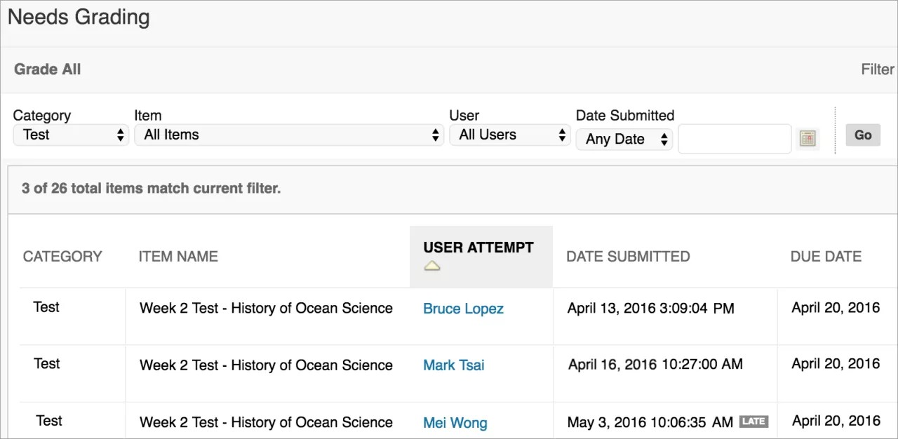Open Mark Tsai's attempt

[453, 365]
